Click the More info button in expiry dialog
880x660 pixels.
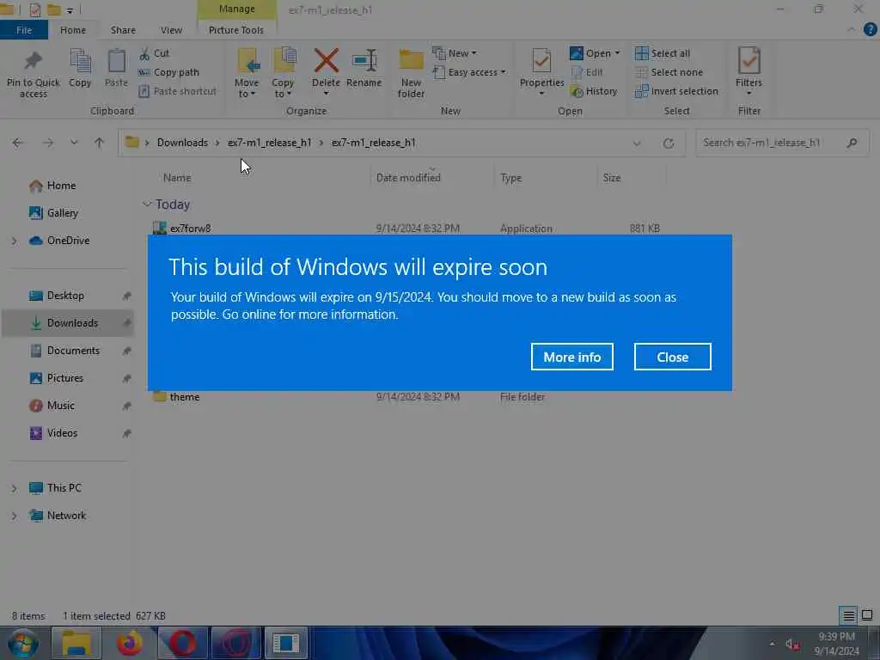point(571,357)
